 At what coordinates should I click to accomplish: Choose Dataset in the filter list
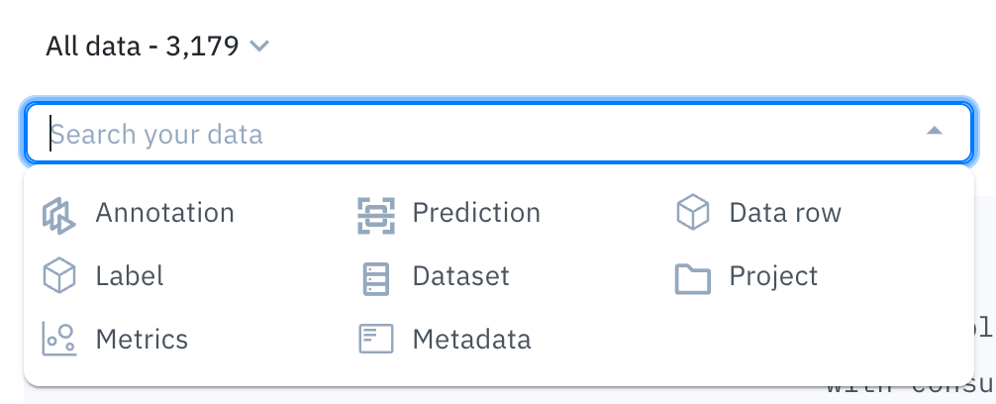tap(461, 276)
